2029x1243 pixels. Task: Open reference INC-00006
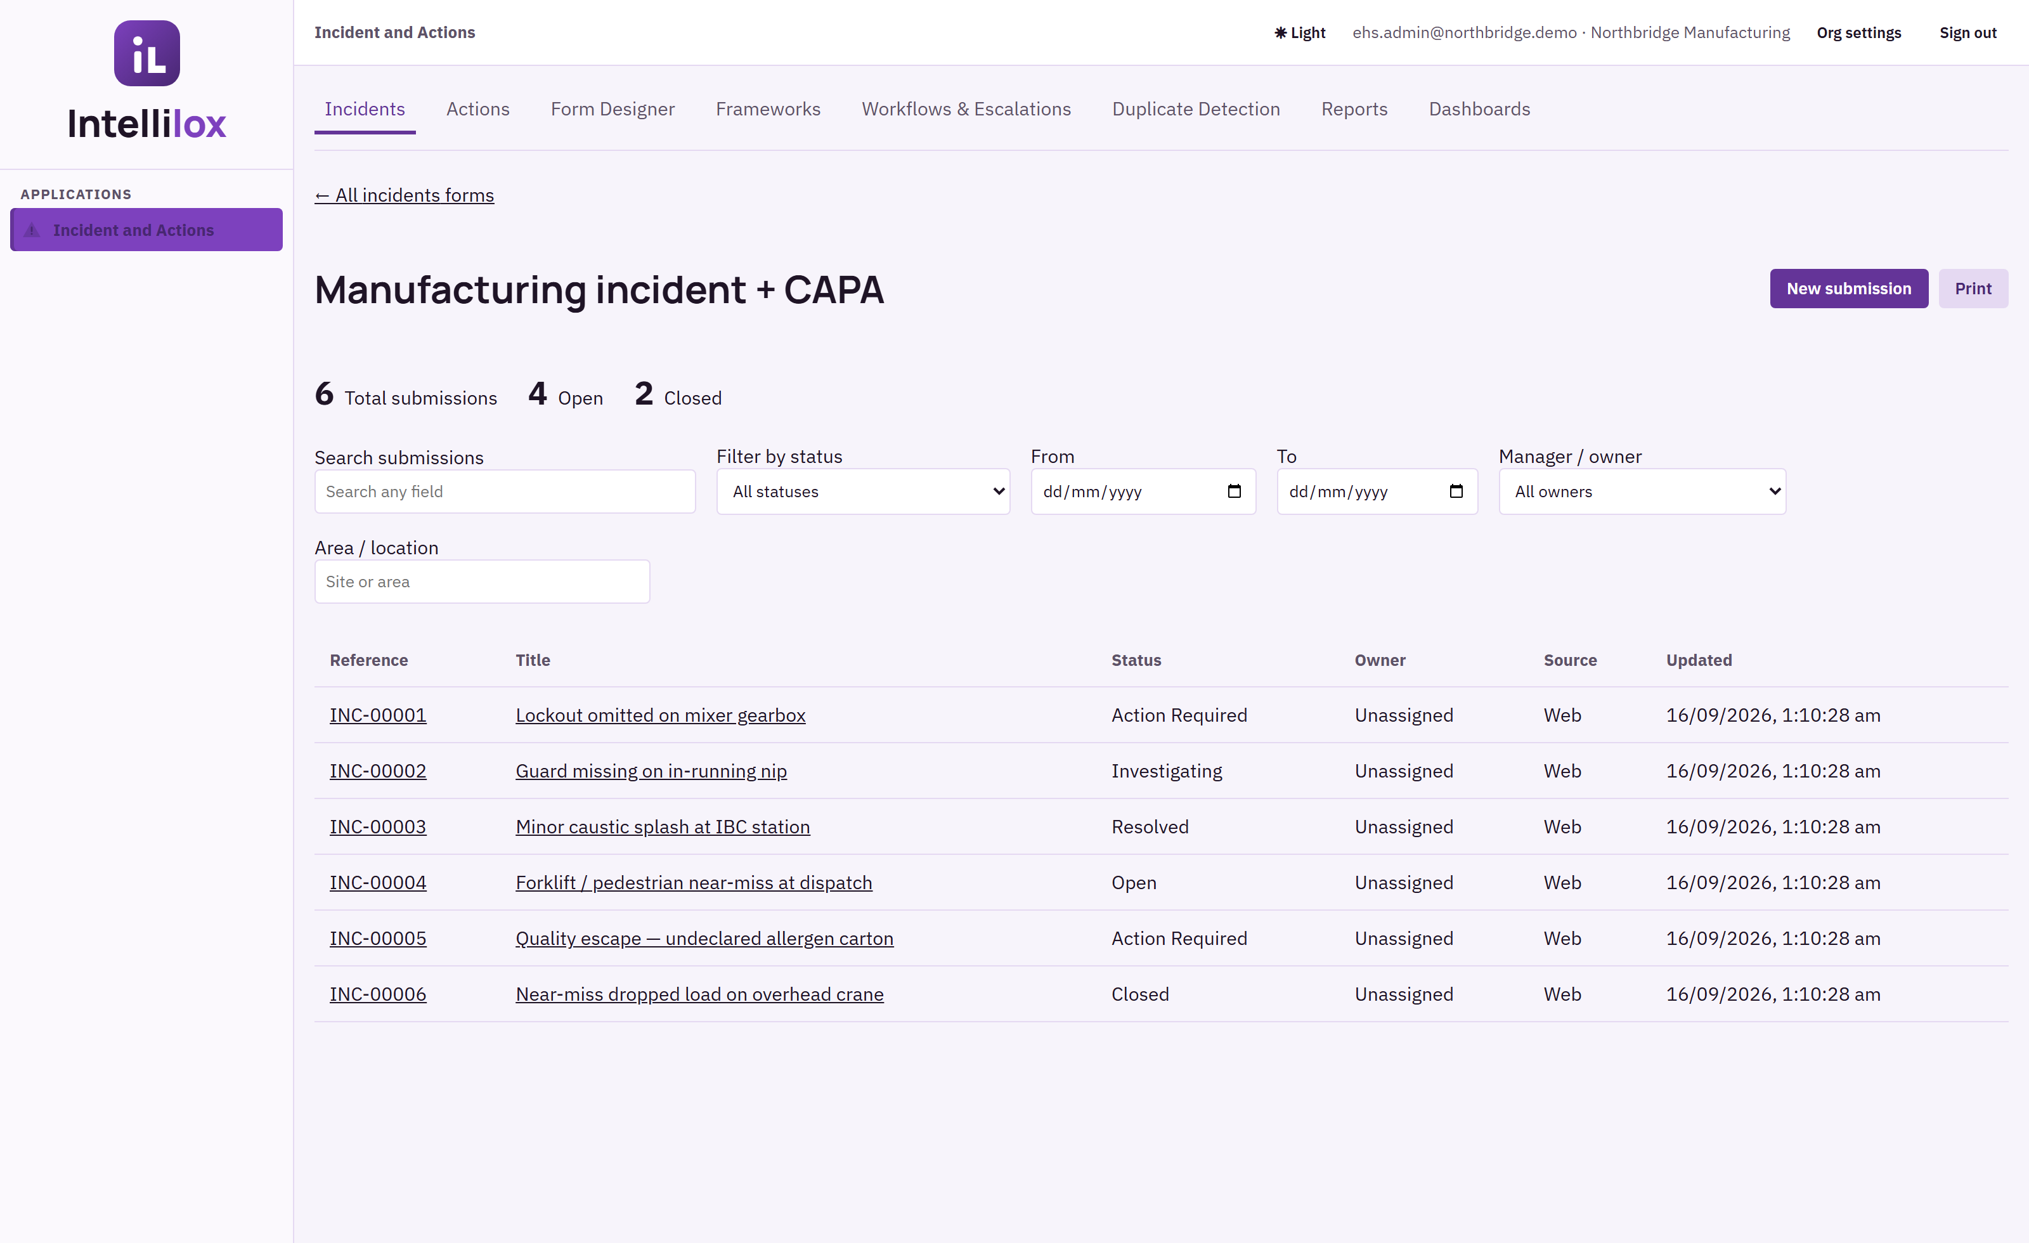pos(378,994)
